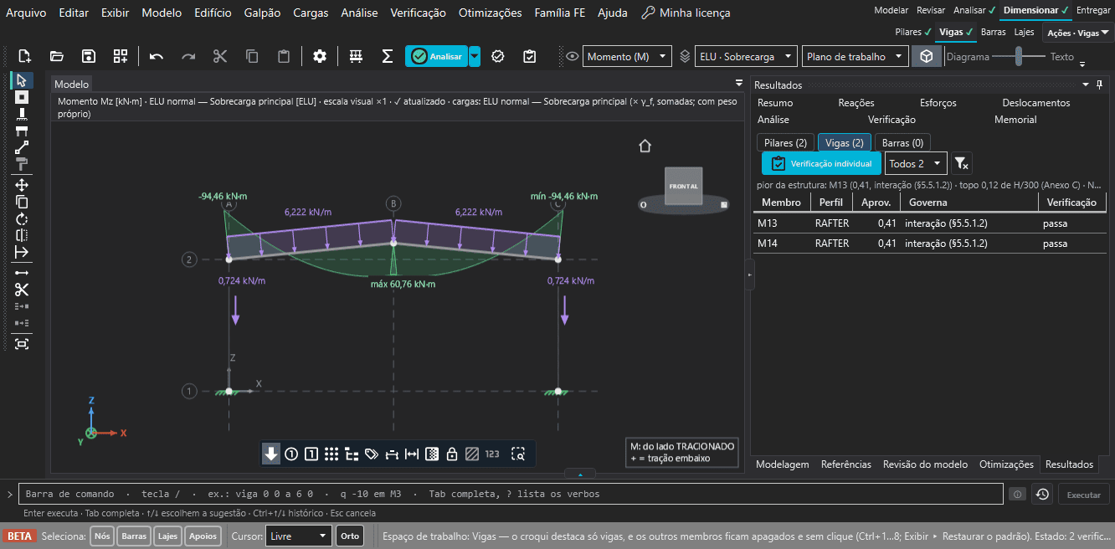Image resolution: width=1115 pixels, height=549 pixels.
Task: Click the Verificação individual button
Action: click(821, 163)
